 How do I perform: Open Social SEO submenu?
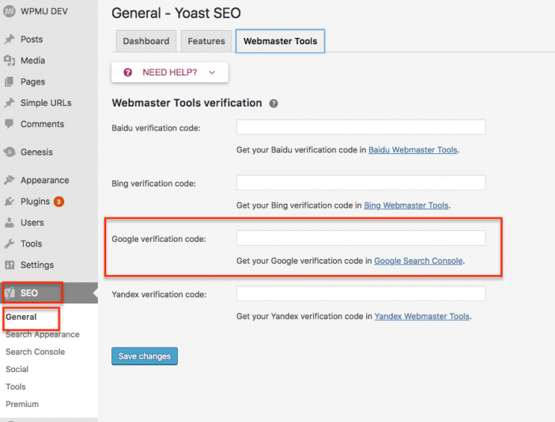pos(17,369)
